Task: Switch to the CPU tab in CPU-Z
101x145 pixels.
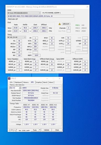Action: click(11, 82)
